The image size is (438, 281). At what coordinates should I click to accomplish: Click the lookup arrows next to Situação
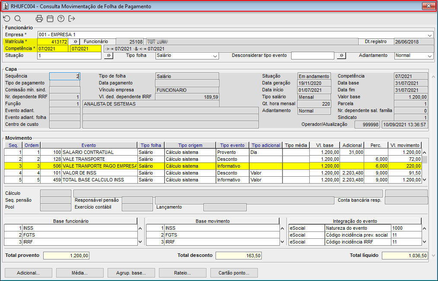tap(108, 56)
